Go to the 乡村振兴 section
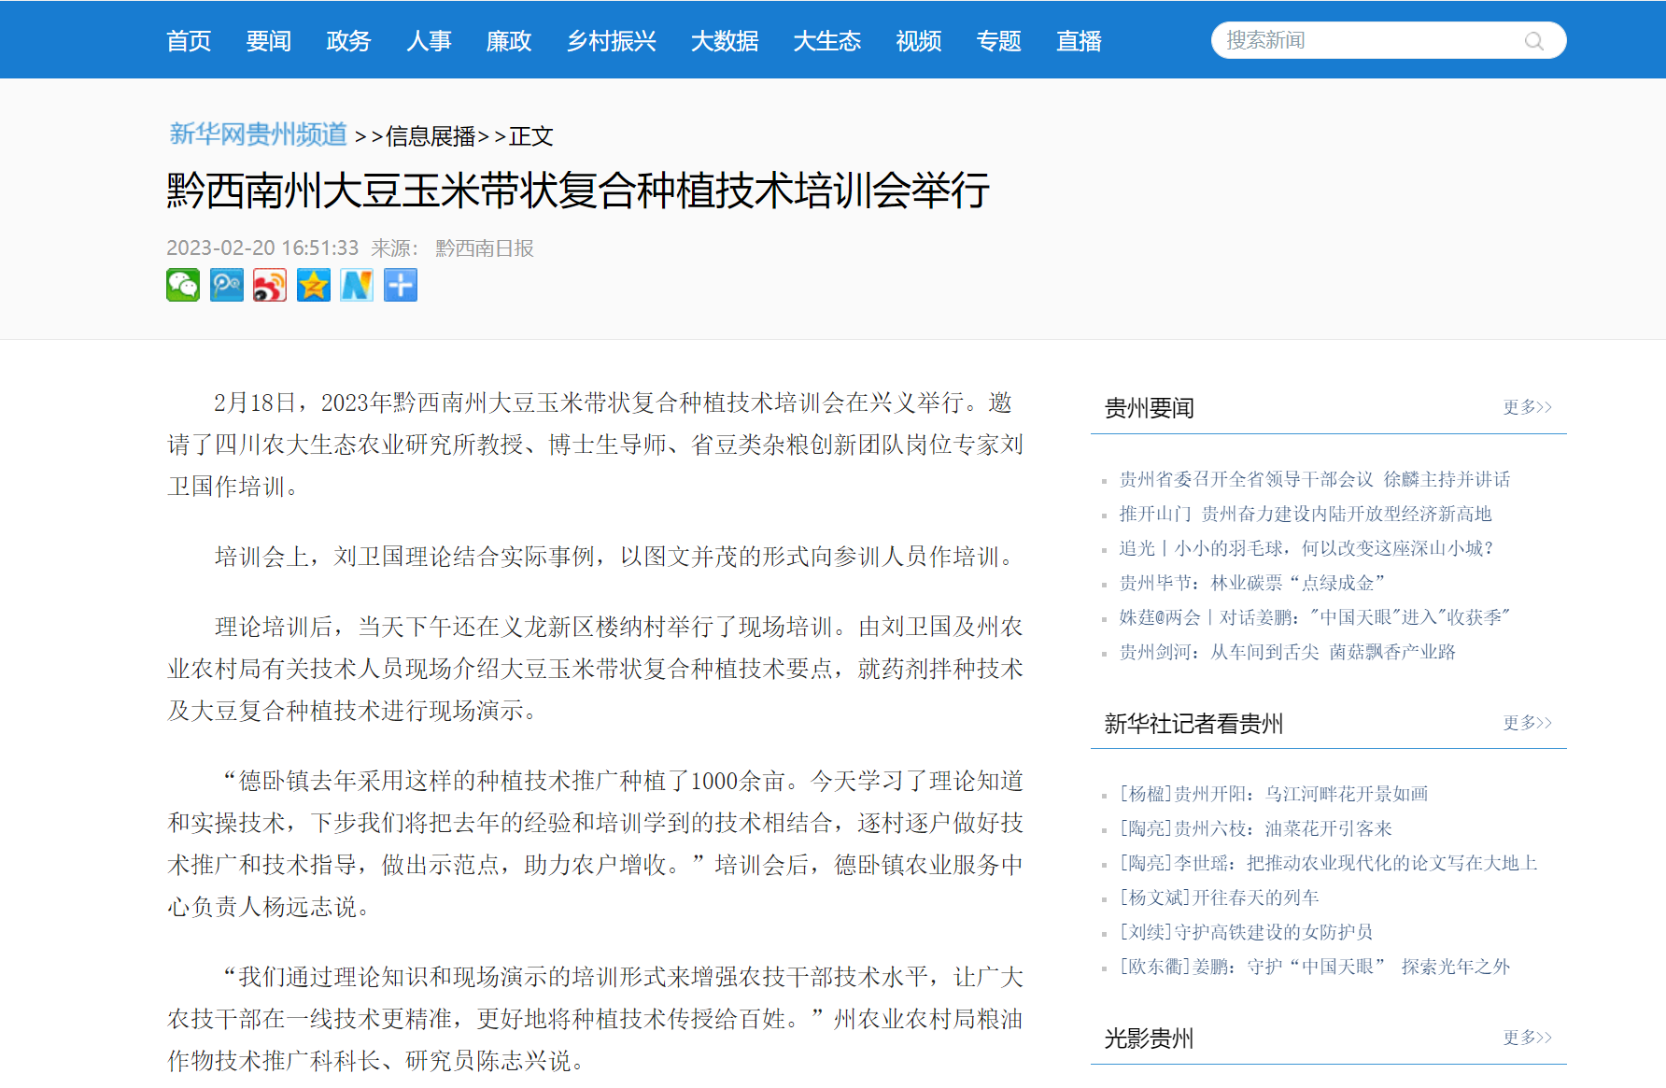This screenshot has width=1666, height=1088. pyautogui.click(x=611, y=41)
